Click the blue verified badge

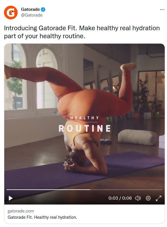pos(43,10)
